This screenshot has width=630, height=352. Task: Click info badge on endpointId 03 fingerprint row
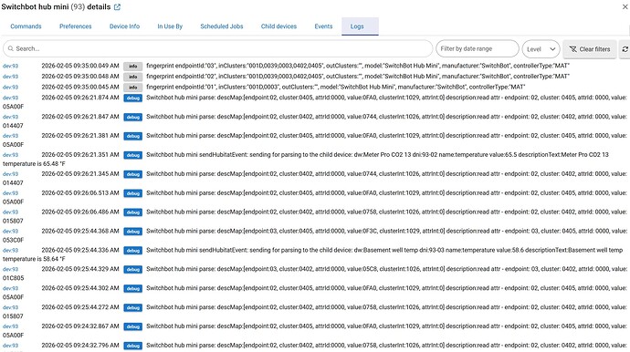tap(133, 66)
